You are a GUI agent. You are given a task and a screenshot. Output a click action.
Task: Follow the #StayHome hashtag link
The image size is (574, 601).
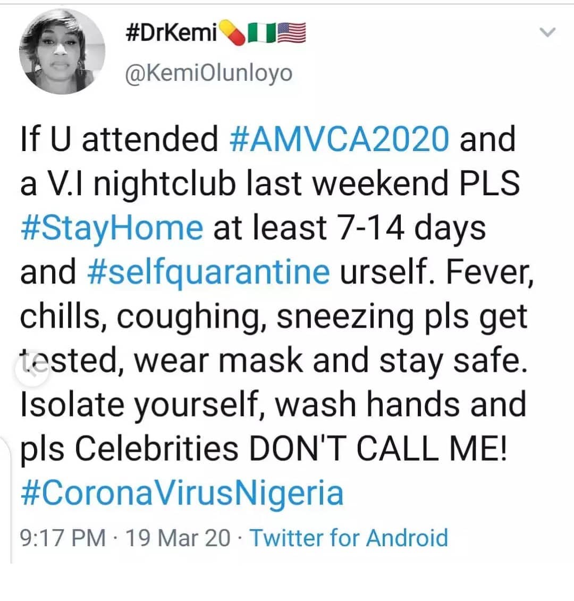click(112, 228)
